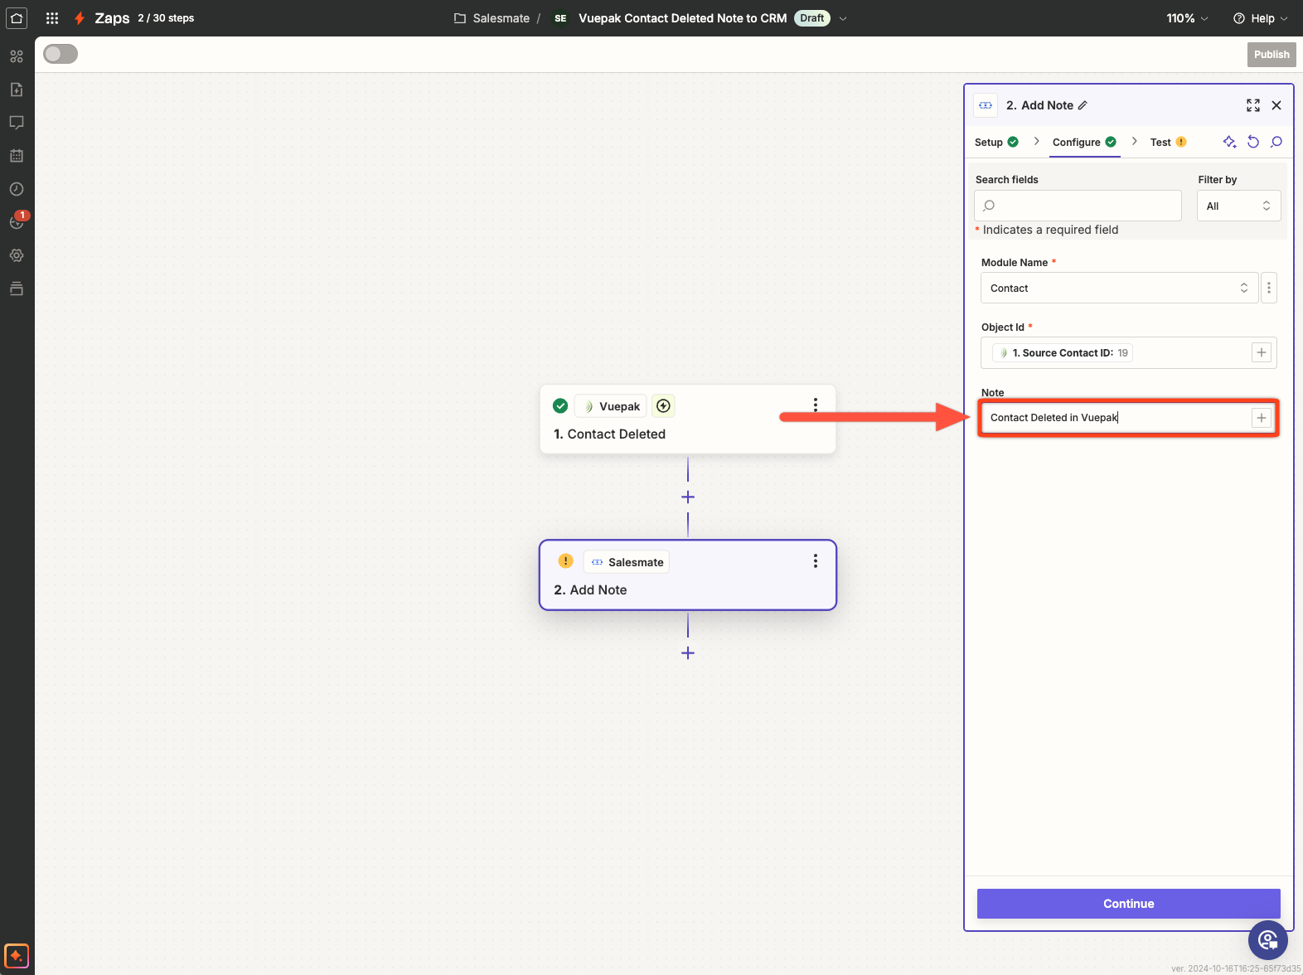Click the plus icon in the Object Id field
Screen dimensions: 1303x975
click(x=1261, y=353)
